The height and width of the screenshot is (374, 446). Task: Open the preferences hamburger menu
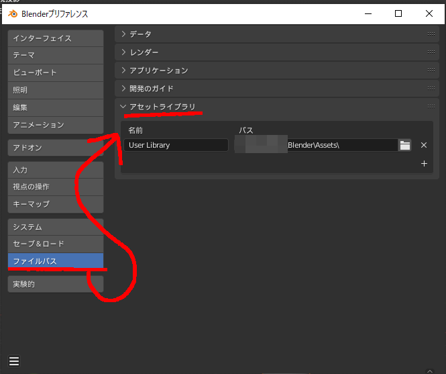pos(14,361)
